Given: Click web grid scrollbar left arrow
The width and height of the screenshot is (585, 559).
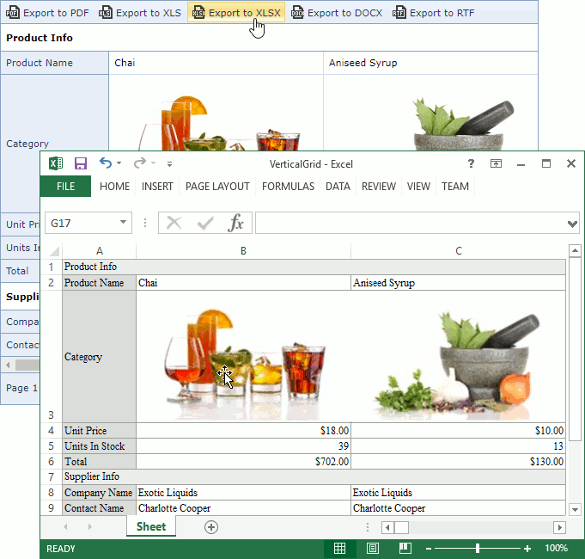Looking at the screenshot, I should pyautogui.click(x=8, y=365).
